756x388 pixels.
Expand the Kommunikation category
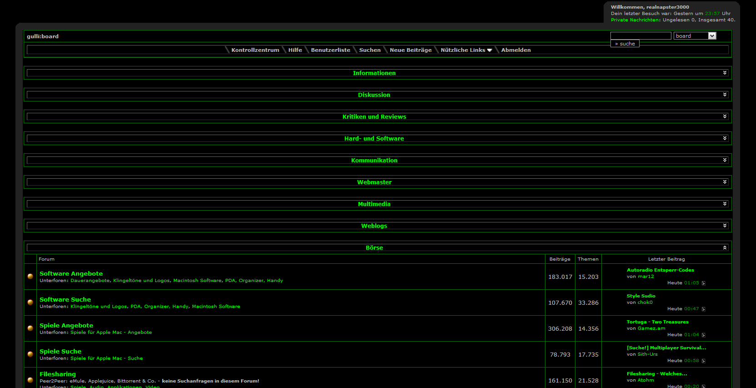coord(725,160)
